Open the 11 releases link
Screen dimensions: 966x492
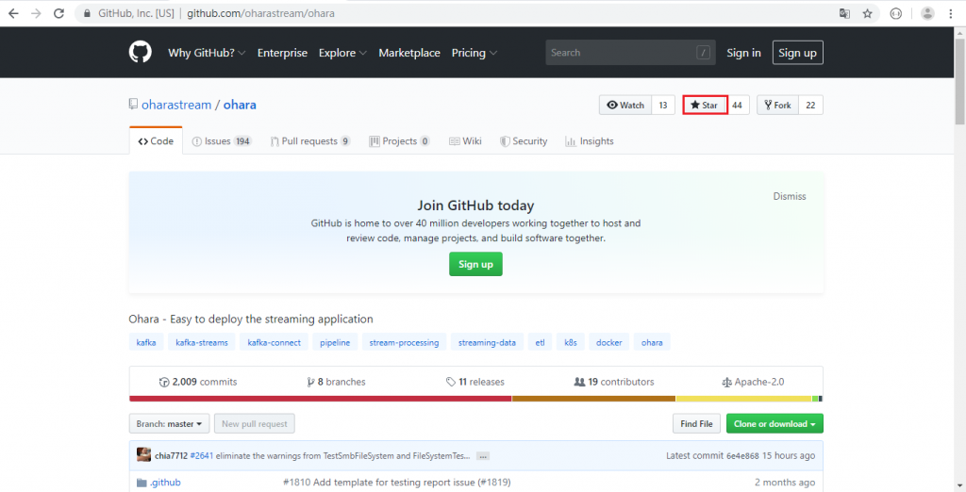click(475, 382)
